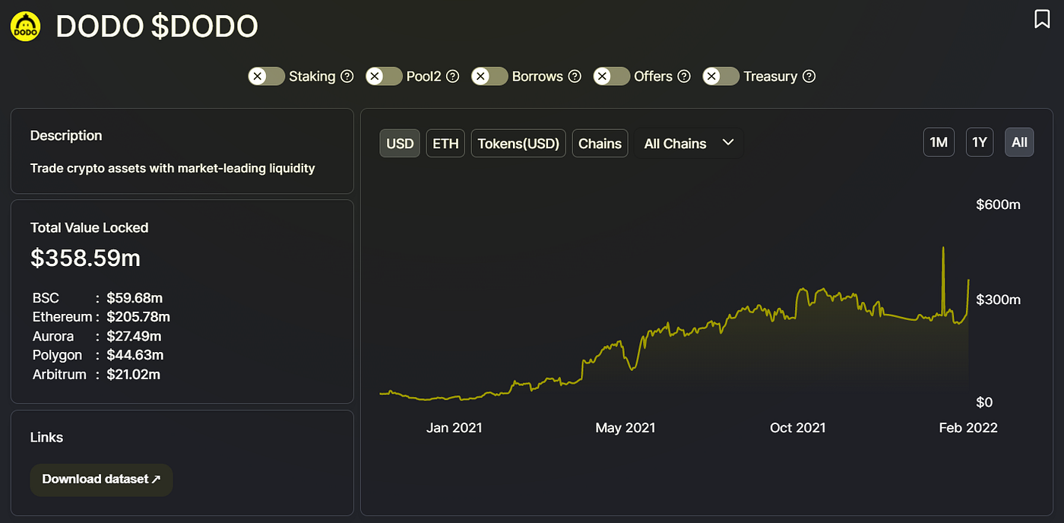Toggle the Offers switch
Screen dimensions: 1064x523
[612, 76]
